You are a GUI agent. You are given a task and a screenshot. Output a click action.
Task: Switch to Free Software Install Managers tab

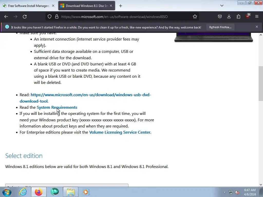[29, 6]
